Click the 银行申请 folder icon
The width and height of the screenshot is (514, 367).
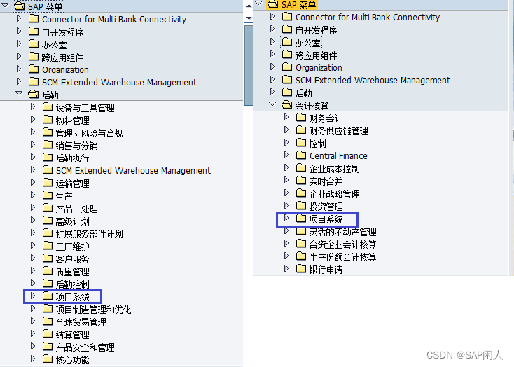click(x=301, y=269)
